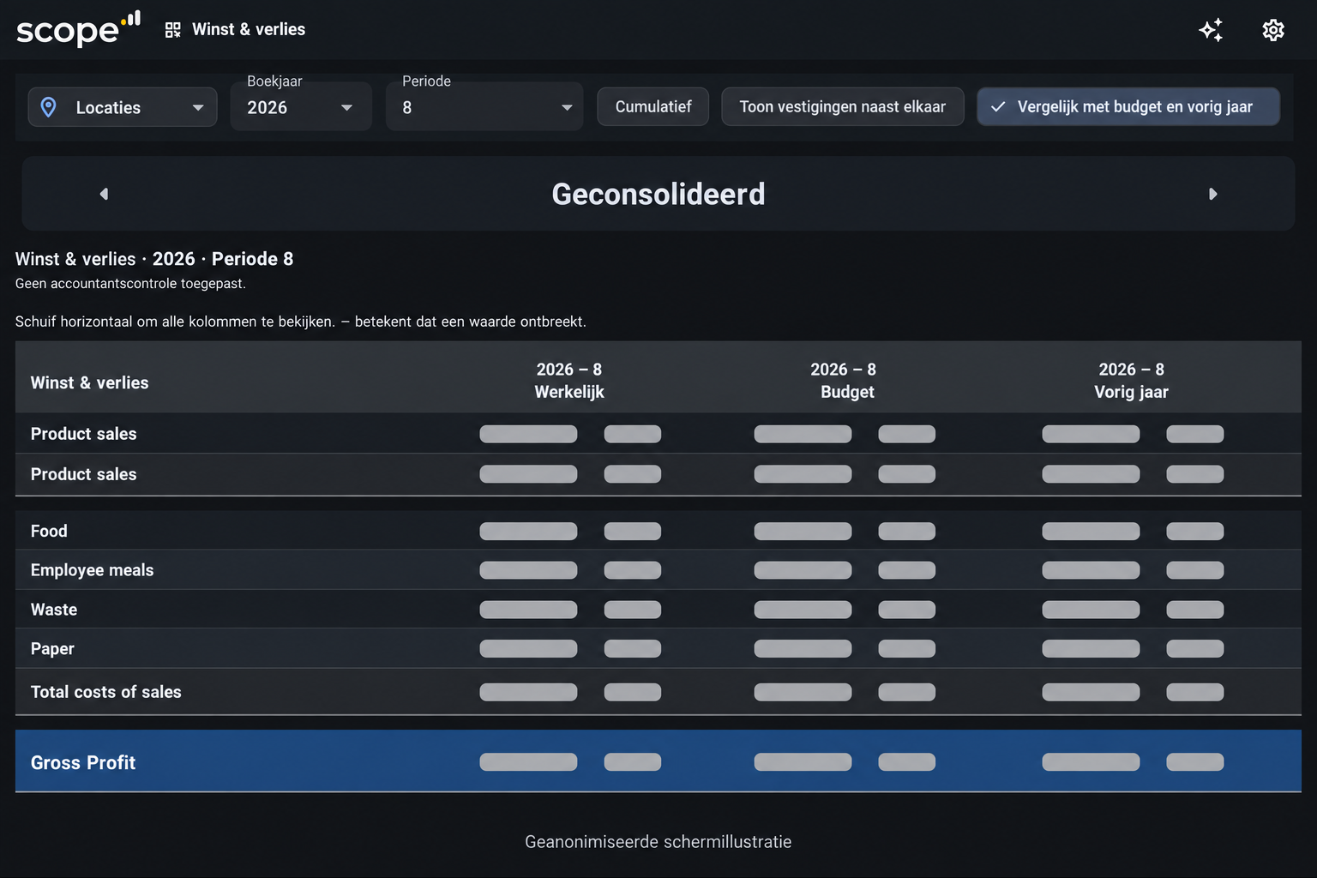
Task: Disable Vergelijk met budget en vorig jaar
Action: pos(1128,106)
